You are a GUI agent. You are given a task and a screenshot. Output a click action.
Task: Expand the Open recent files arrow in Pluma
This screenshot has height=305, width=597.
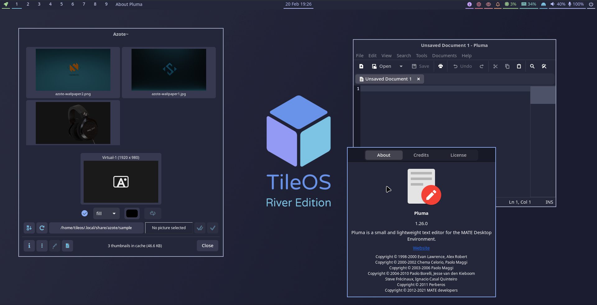pos(401,66)
